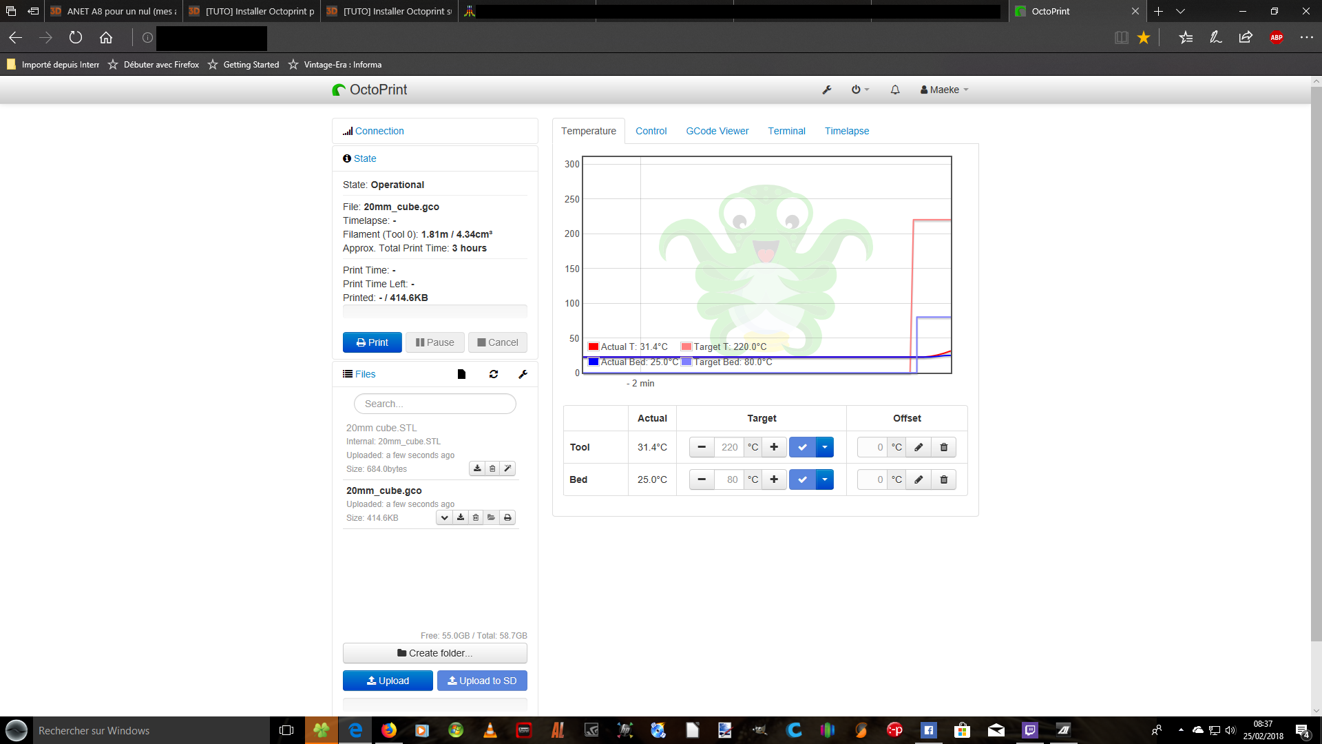The width and height of the screenshot is (1322, 744).
Task: Click Create folder button
Action: coord(435,653)
